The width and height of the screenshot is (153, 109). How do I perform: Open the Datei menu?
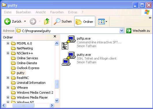(x=8, y=12)
